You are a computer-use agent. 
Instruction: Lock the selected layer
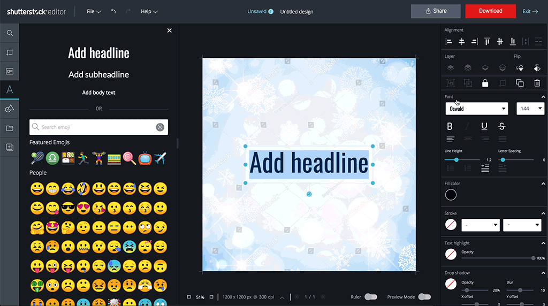click(485, 83)
